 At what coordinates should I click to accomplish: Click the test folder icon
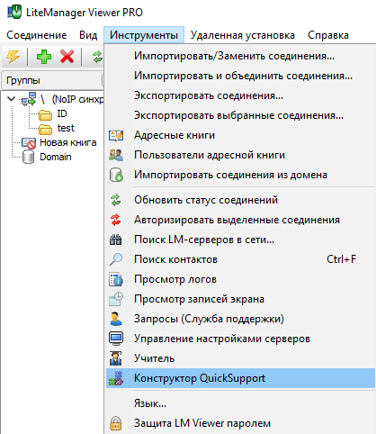point(45,129)
